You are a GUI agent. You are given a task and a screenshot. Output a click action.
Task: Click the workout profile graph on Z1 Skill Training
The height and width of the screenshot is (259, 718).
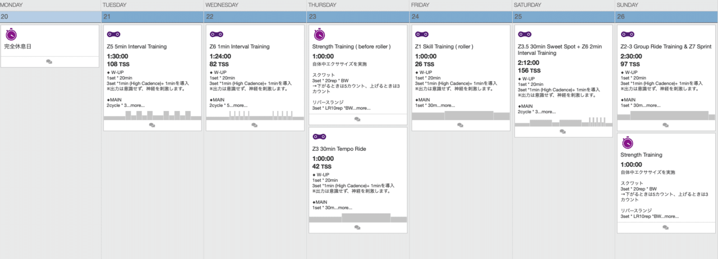(461, 115)
